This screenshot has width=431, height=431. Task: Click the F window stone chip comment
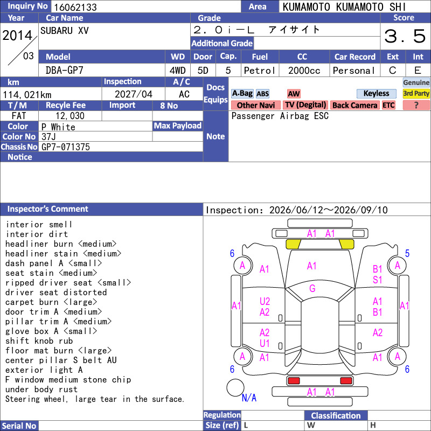coord(68,380)
